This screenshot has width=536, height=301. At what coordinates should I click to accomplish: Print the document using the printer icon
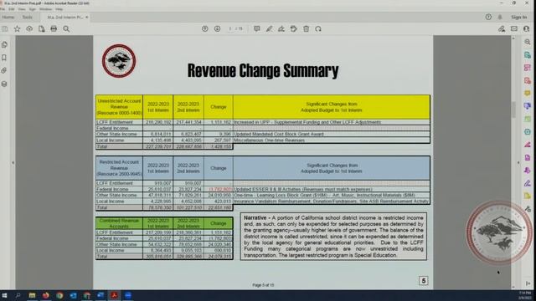pos(54,29)
